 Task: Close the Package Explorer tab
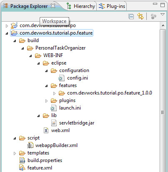(x=53, y=6)
